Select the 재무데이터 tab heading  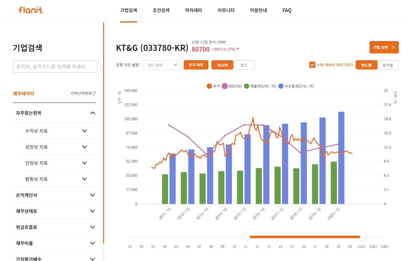coord(23,93)
